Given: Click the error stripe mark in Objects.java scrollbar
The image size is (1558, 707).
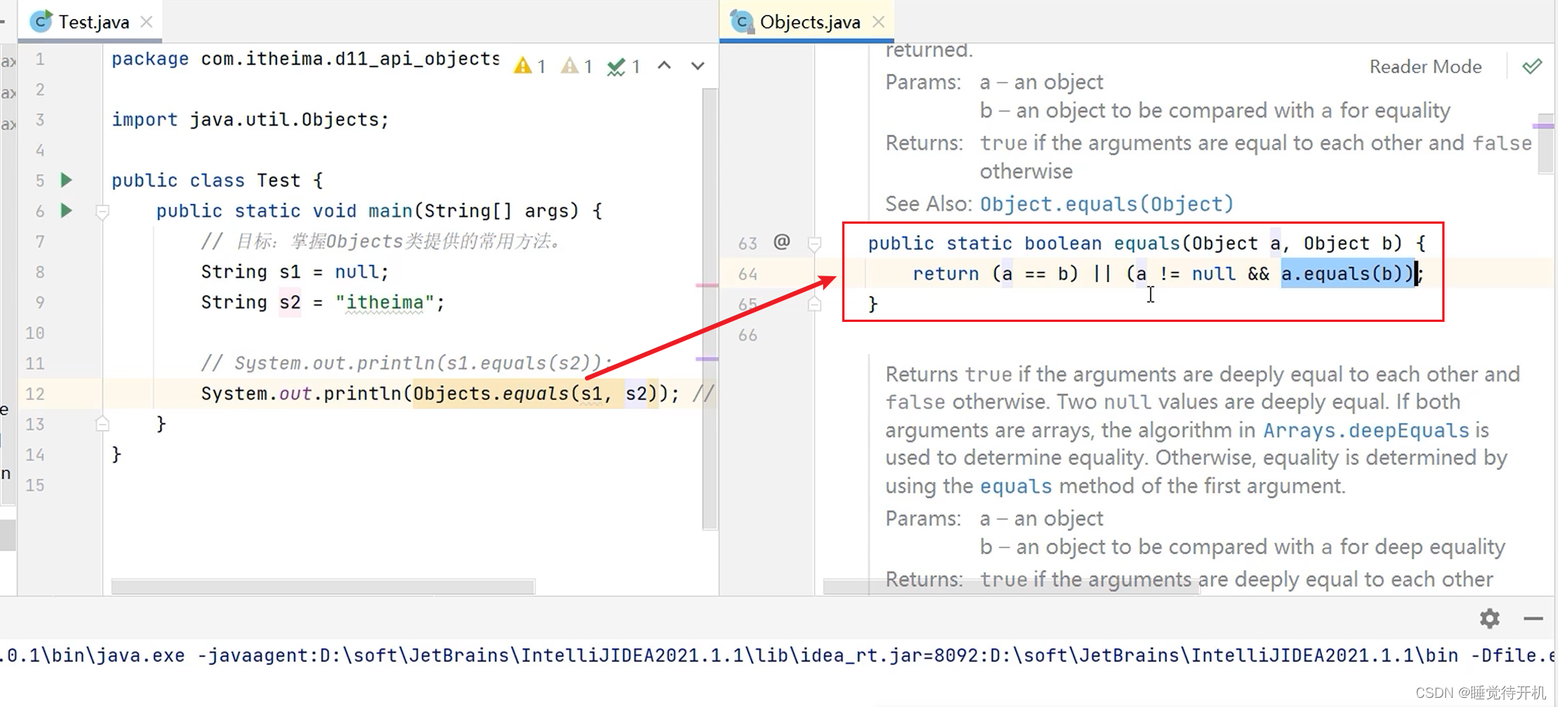Looking at the screenshot, I should [x=1543, y=126].
